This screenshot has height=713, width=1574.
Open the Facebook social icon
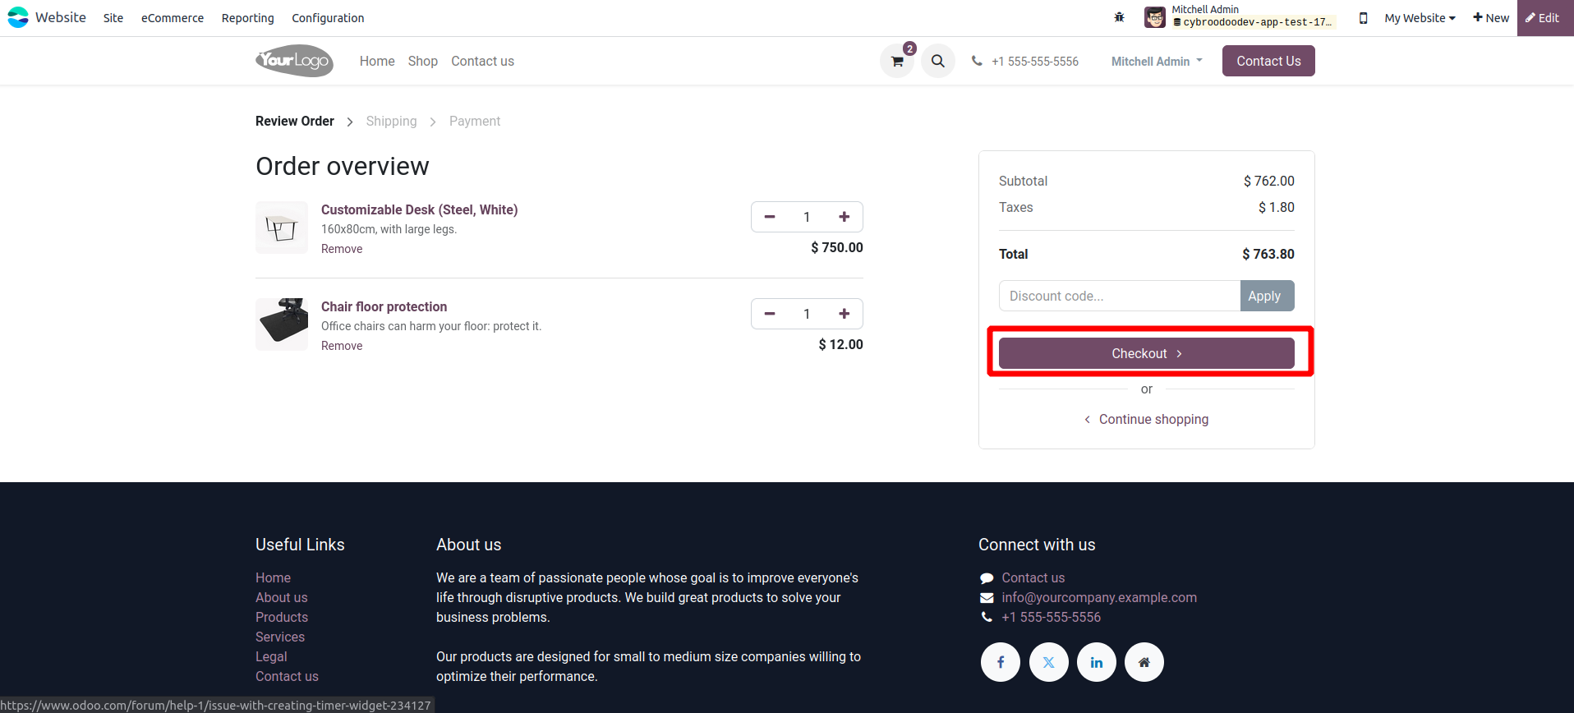(x=1000, y=662)
